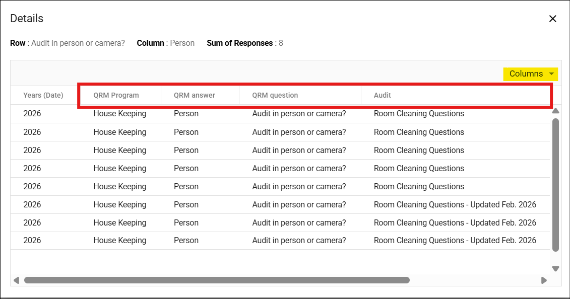Click the X icon to dismiss Details
Image resolution: width=570 pixels, height=299 pixels.
pos(552,19)
